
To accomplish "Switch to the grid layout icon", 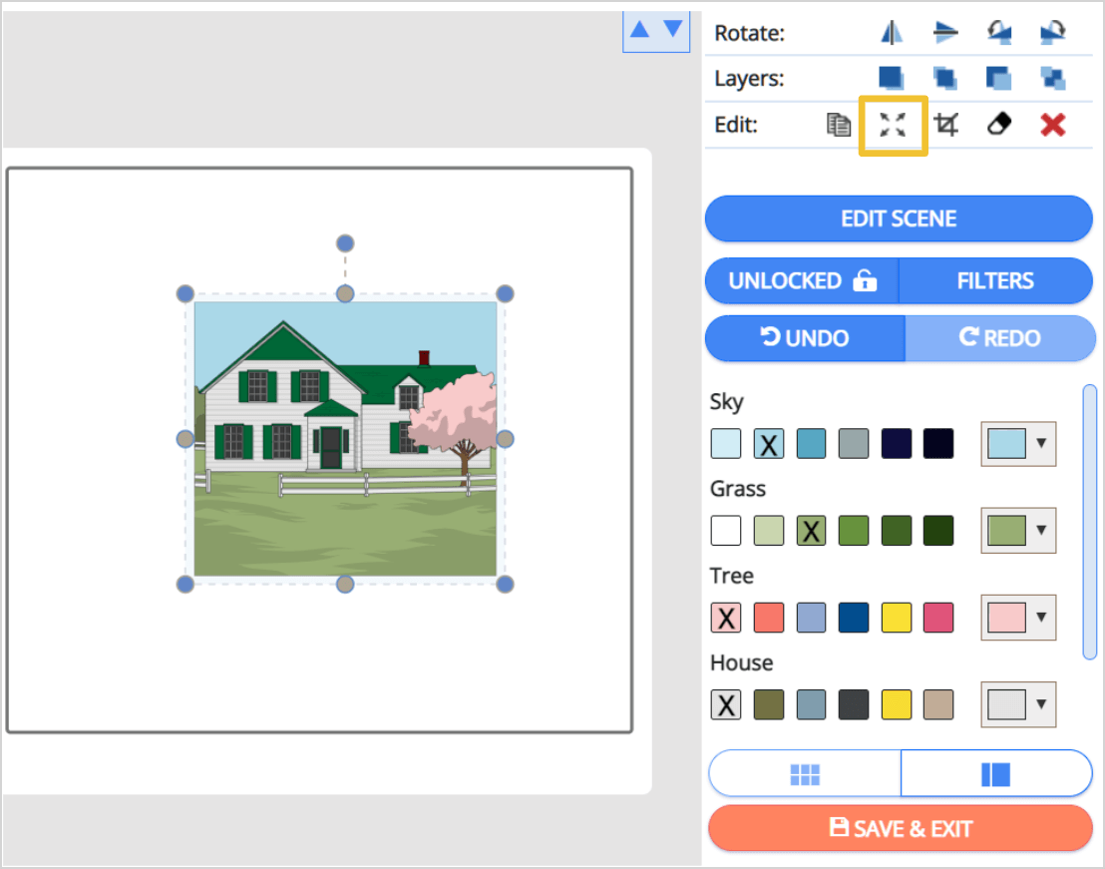I will (805, 774).
